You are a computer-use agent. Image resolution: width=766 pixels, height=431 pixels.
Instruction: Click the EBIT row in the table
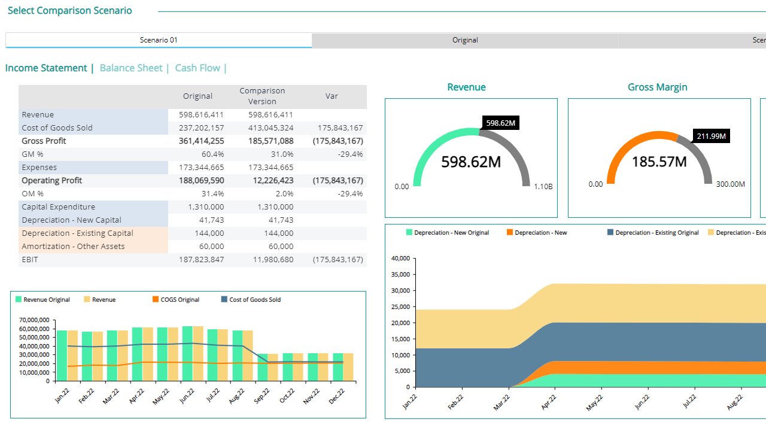pyautogui.click(x=193, y=259)
